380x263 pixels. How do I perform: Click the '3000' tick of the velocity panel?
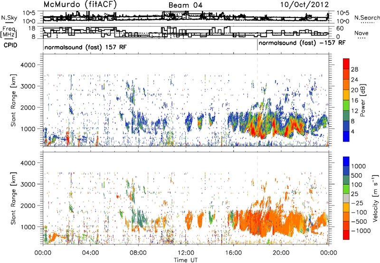28,184
